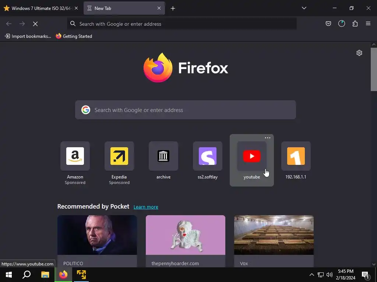
Task: Open the taskbar clock and date
Action: click(346, 275)
